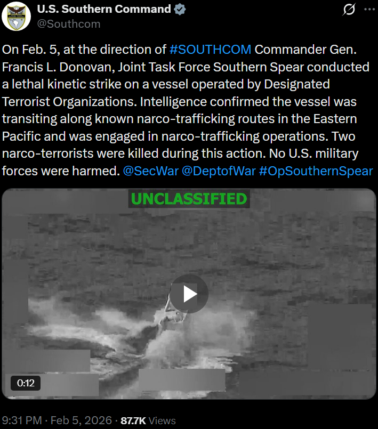Click the Grok icon on the post
The height and width of the screenshot is (429, 378).
click(x=349, y=9)
